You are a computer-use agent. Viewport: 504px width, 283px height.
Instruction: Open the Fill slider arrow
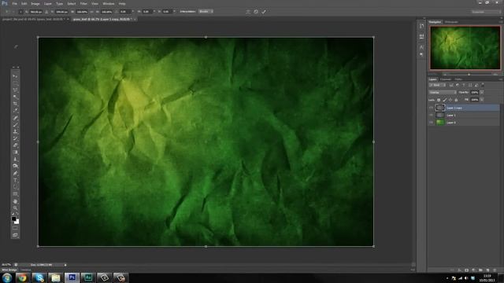coord(482,100)
